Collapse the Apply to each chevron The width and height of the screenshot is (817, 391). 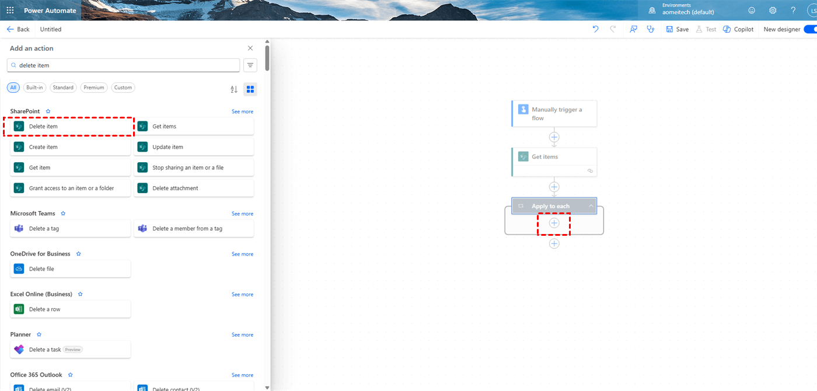591,206
